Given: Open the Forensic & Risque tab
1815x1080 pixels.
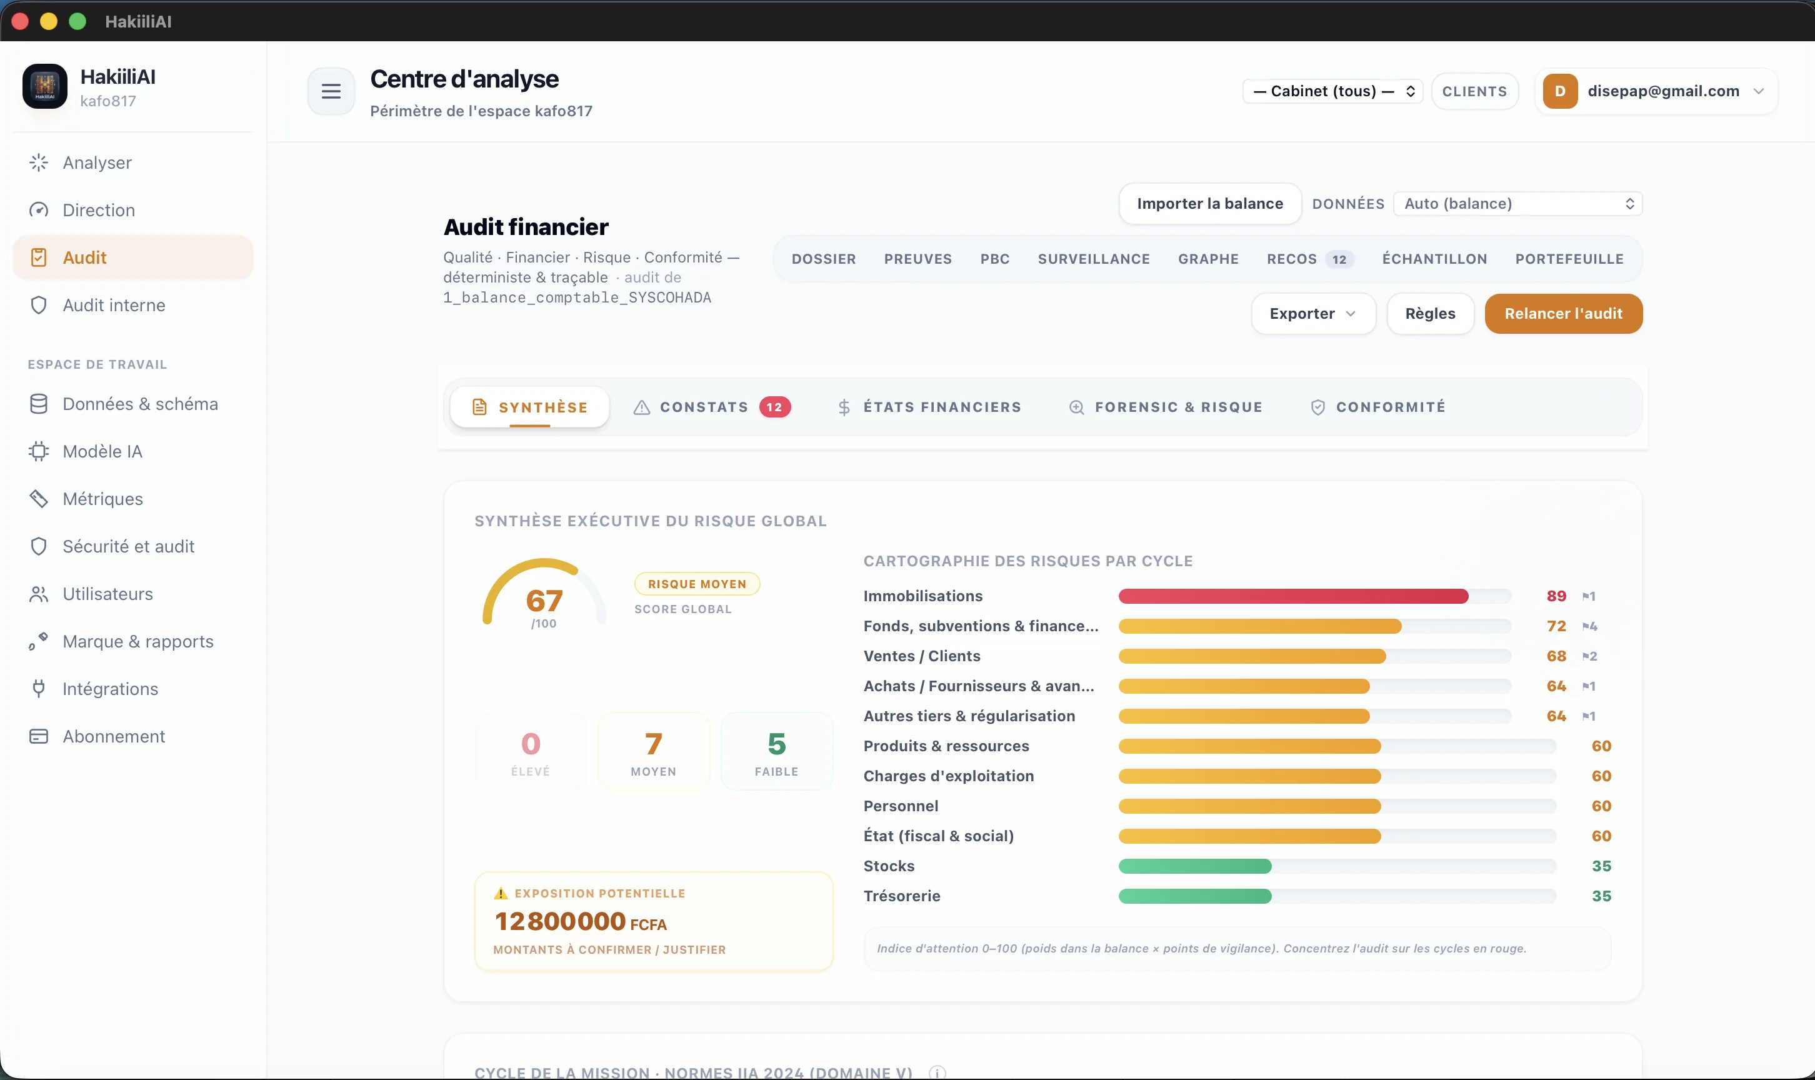Looking at the screenshot, I should pyautogui.click(x=1165, y=407).
